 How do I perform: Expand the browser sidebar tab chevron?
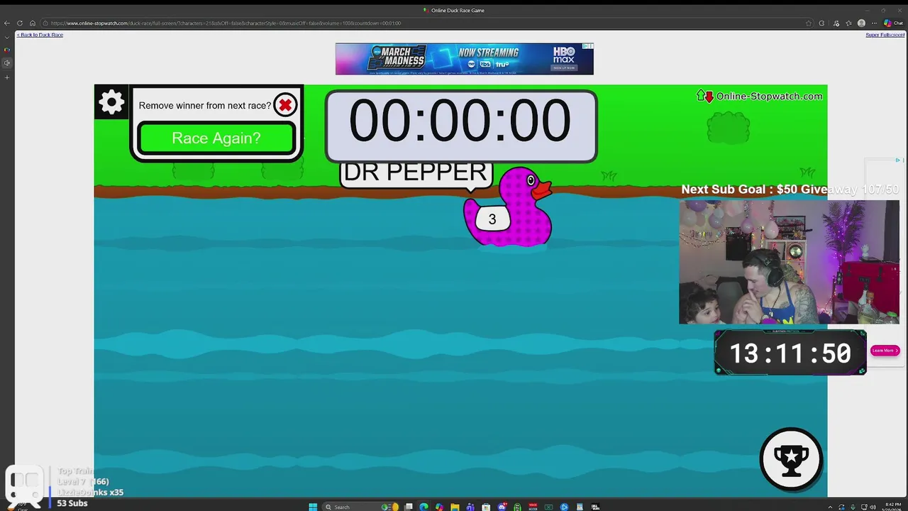coord(7,37)
